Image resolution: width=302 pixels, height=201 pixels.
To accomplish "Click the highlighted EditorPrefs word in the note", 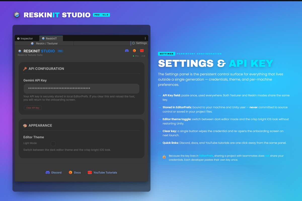I will coord(206,156).
